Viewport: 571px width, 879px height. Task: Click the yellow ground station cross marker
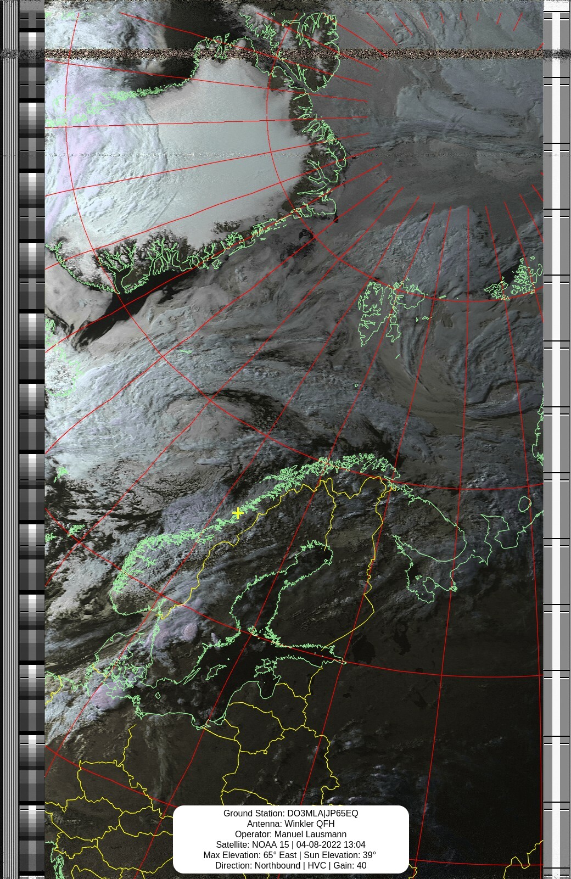tap(238, 513)
